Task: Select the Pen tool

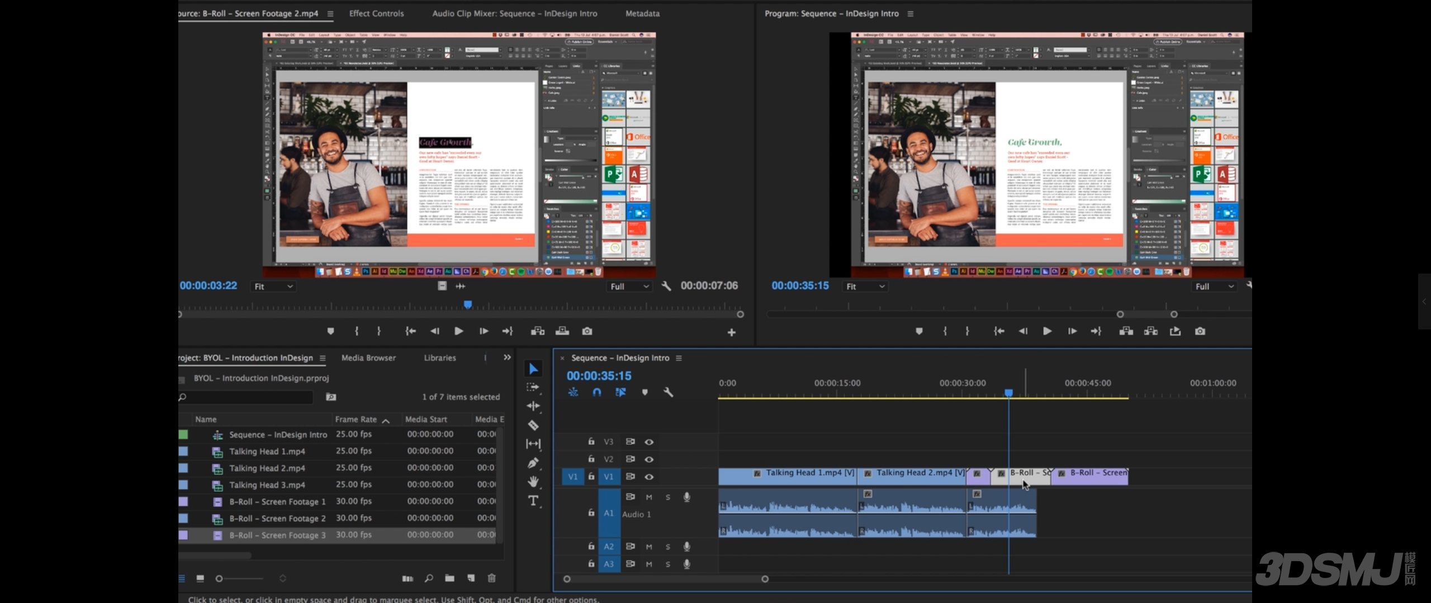Action: coord(533,463)
